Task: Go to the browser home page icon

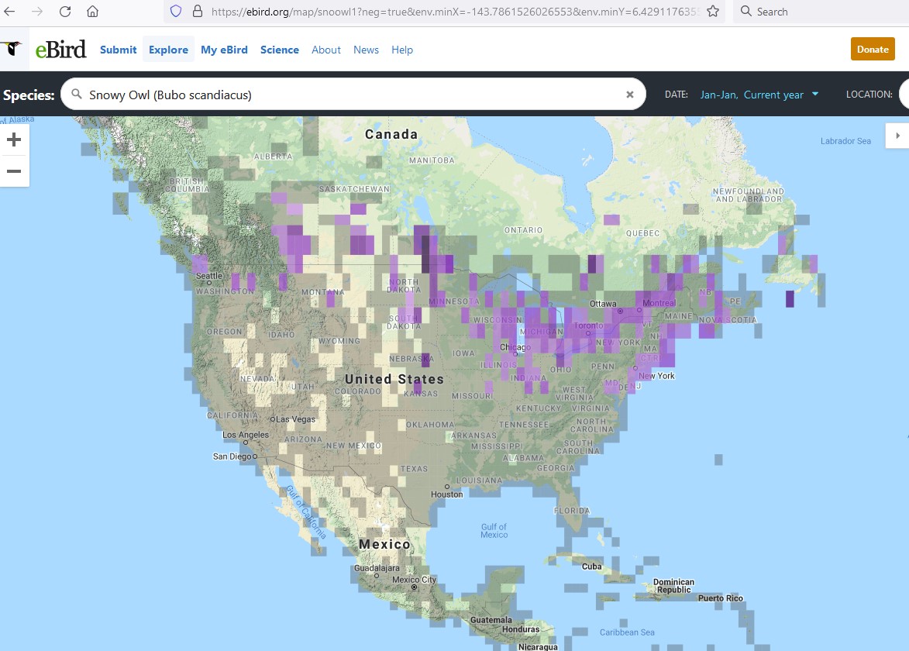Action: (92, 12)
